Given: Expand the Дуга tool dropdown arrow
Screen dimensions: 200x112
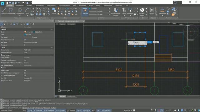Looking at the screenshot, I should pos(27,16).
